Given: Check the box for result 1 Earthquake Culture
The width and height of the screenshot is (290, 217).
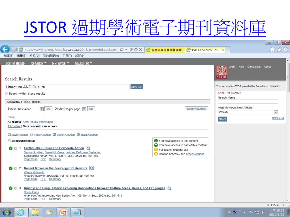Looking at the screenshot, I should (16, 148).
